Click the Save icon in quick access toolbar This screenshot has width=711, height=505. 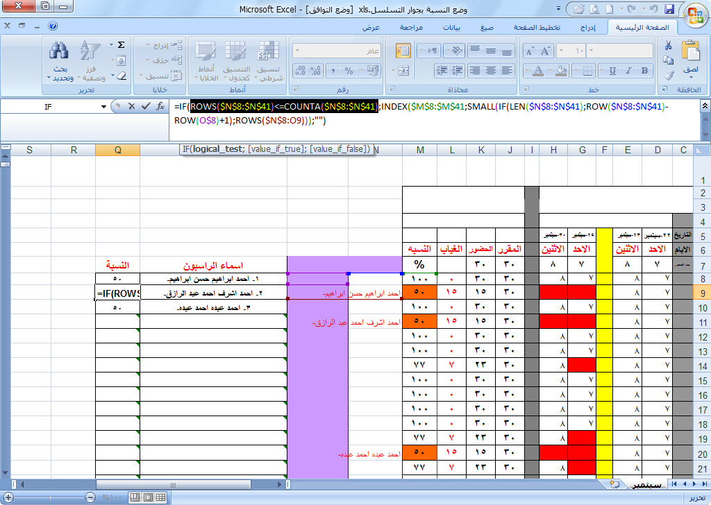point(669,8)
